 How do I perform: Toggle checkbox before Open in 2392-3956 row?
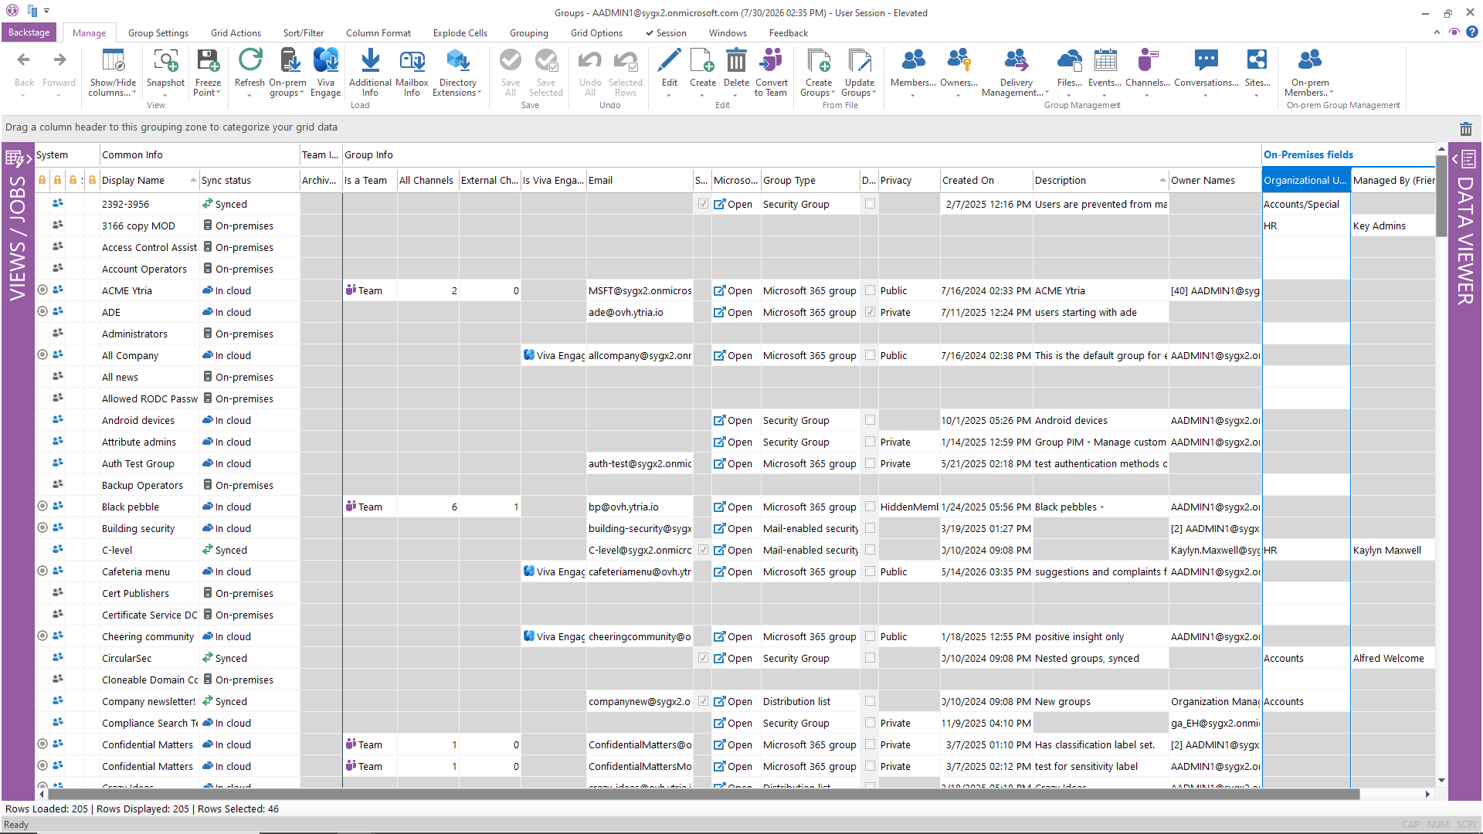pyautogui.click(x=703, y=204)
